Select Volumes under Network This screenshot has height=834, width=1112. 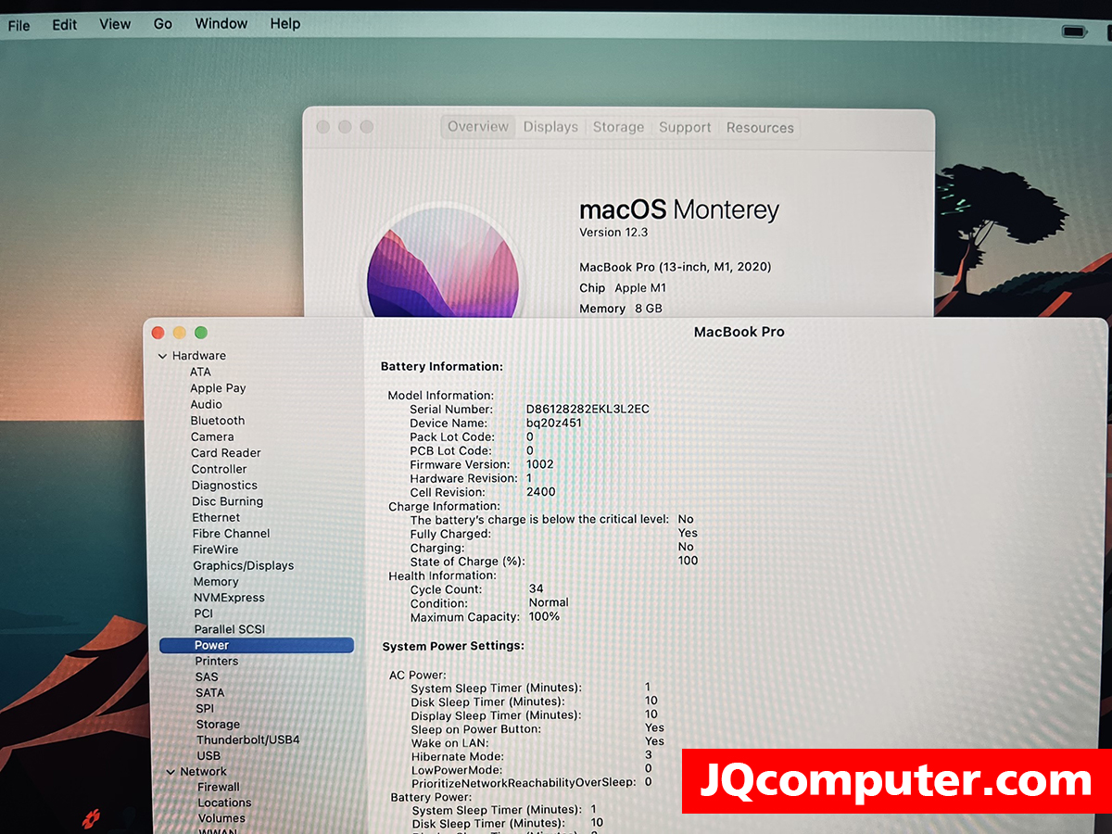(x=221, y=818)
